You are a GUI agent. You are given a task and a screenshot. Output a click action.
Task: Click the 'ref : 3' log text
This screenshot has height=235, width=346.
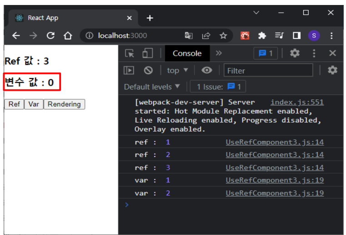[x=152, y=168]
